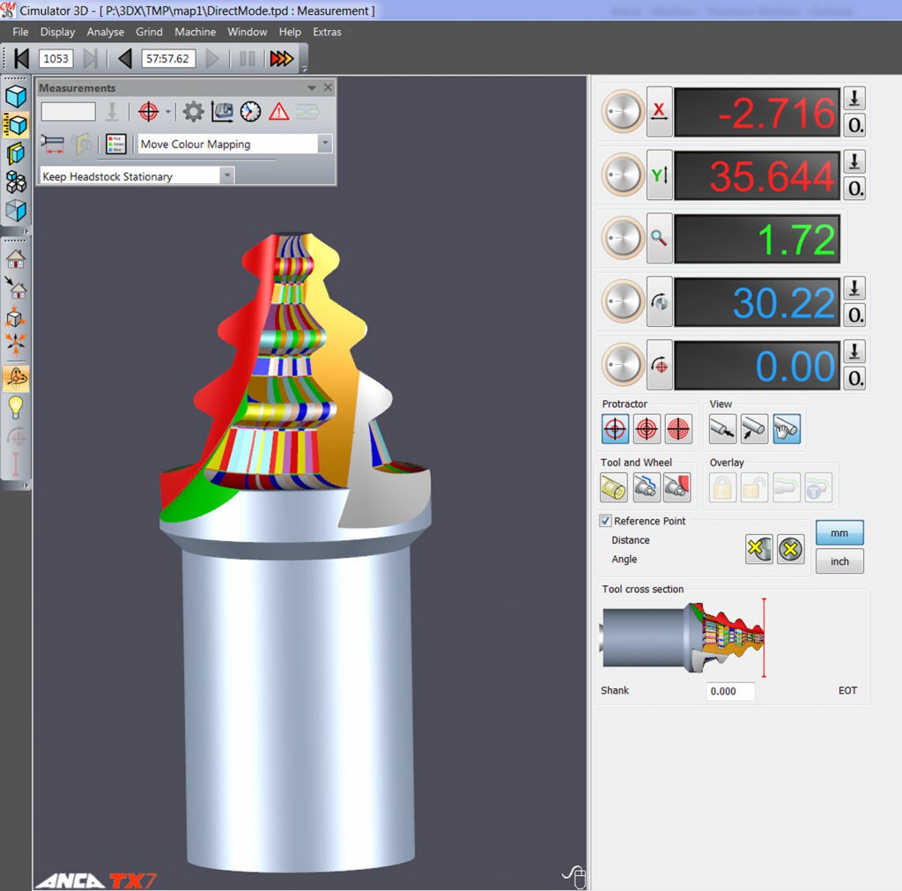
Task: Select the first Protractor crosshair icon
Action: coord(615,429)
